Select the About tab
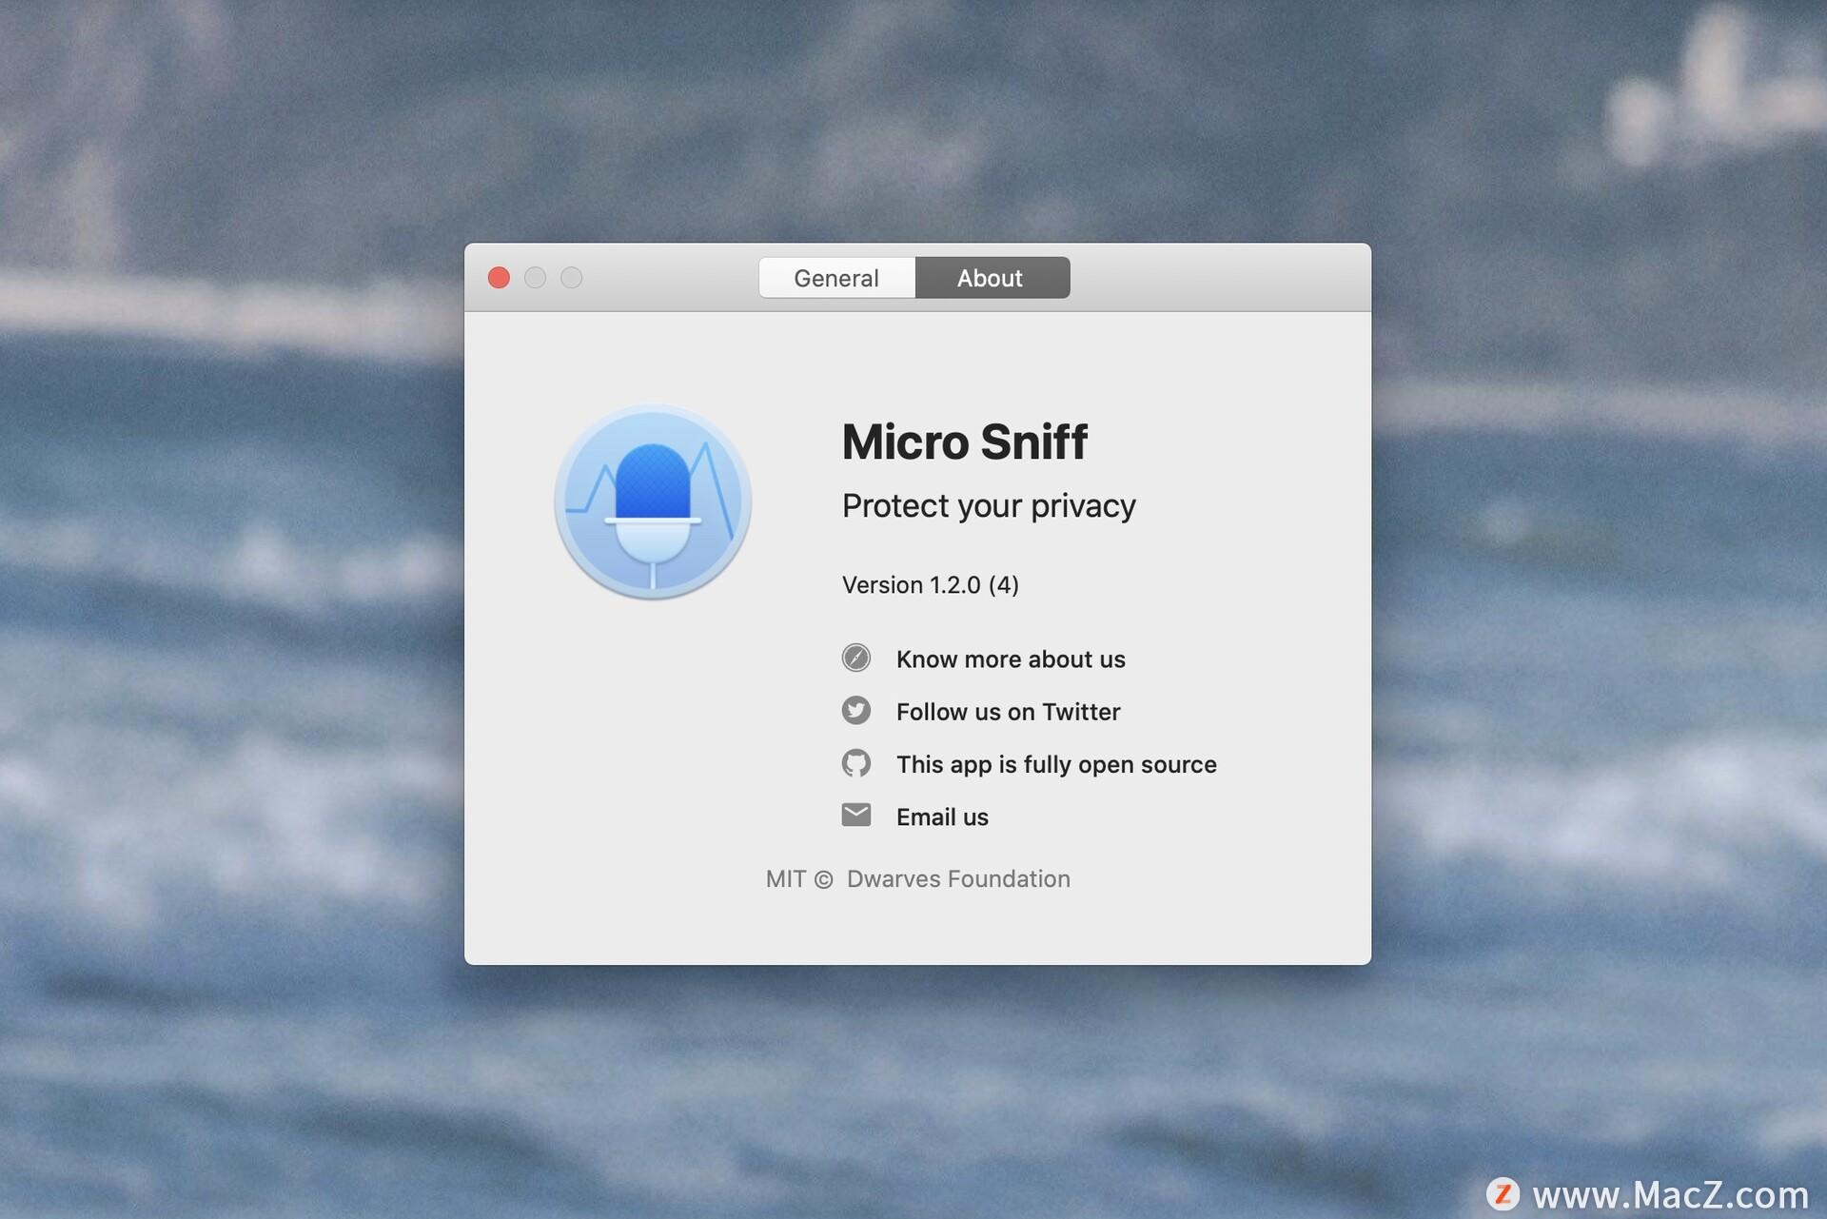 click(x=992, y=278)
